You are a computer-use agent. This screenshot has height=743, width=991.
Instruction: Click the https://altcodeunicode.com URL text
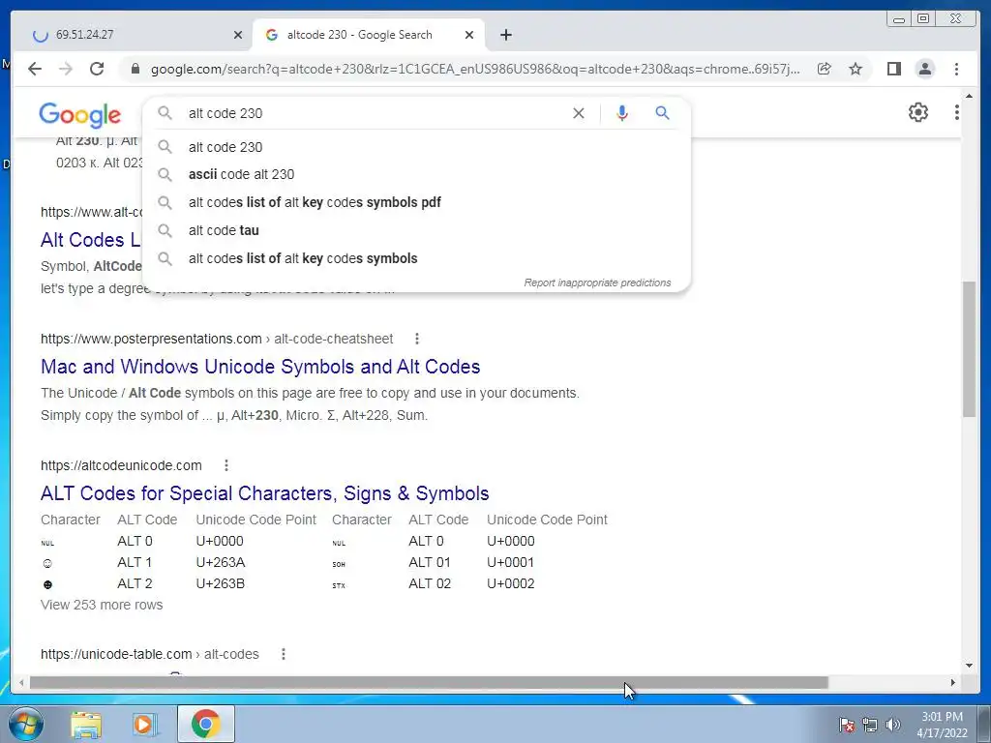[x=121, y=465]
